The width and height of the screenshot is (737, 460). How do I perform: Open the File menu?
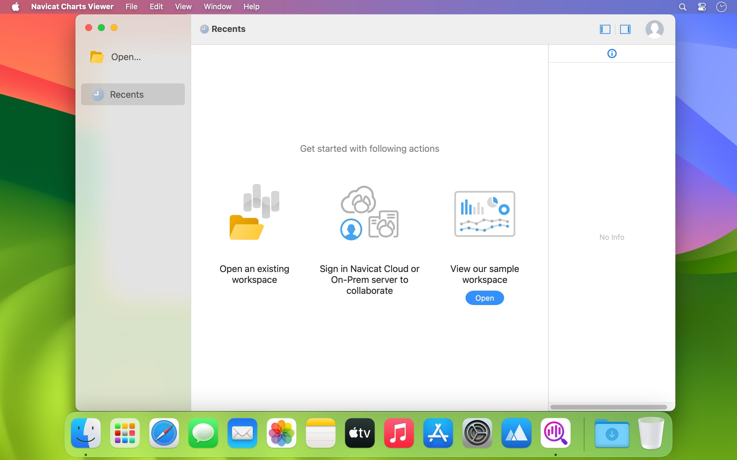[131, 7]
